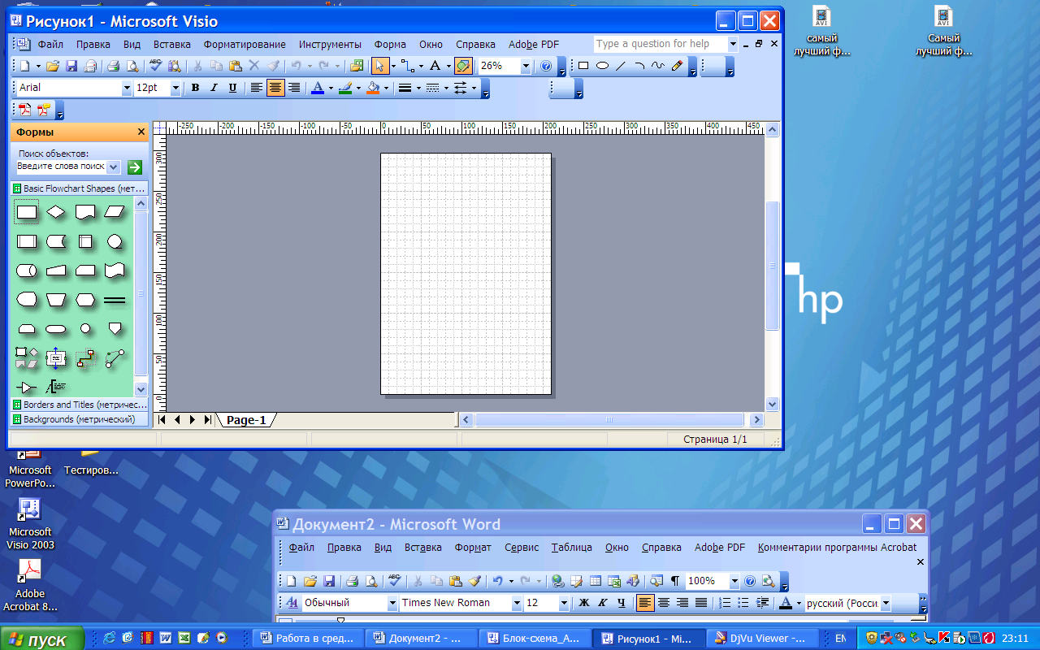Open the 12pt font size dropdown in Visio
This screenshot has width=1040, height=650.
(x=175, y=88)
